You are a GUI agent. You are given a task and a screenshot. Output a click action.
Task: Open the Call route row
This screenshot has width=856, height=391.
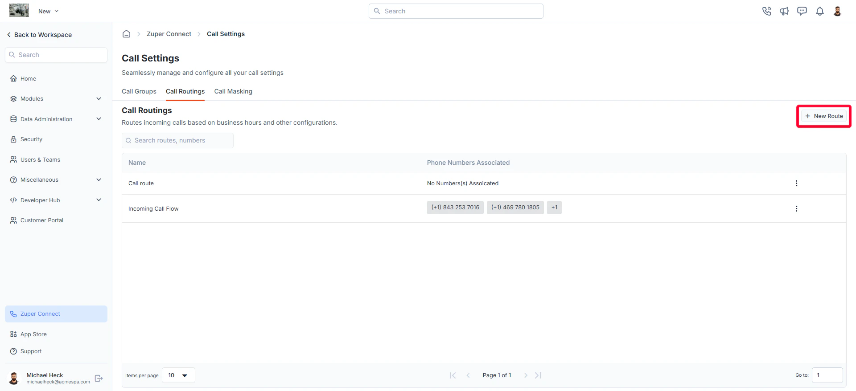[x=484, y=183]
